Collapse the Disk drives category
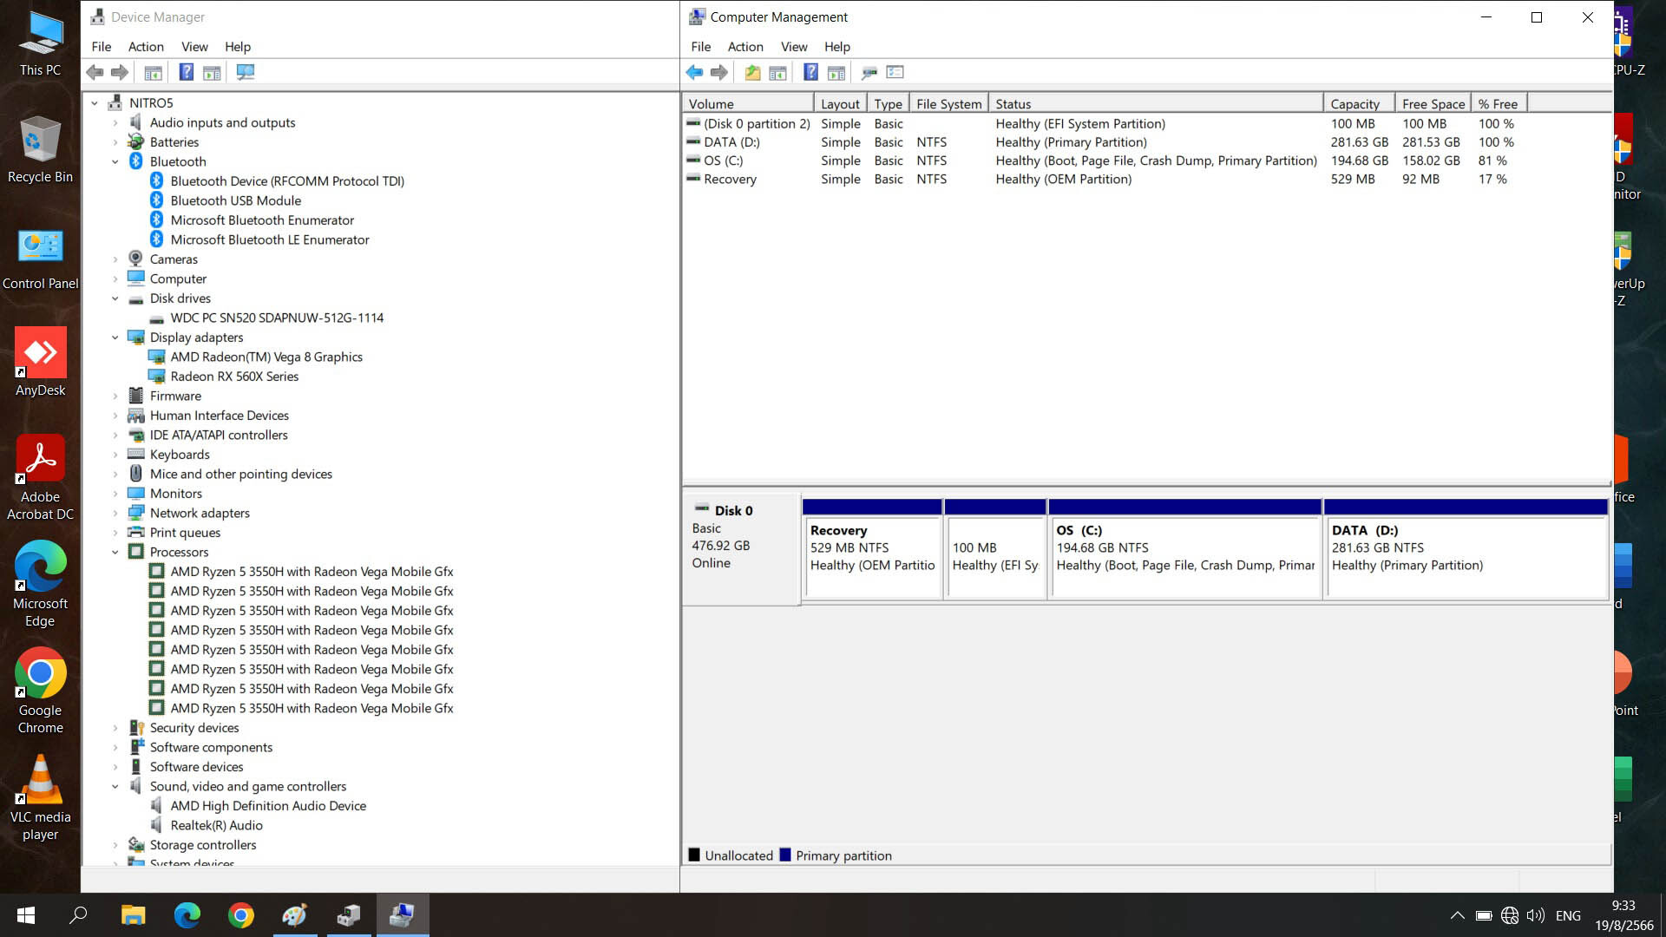The height and width of the screenshot is (937, 1666). point(115,298)
